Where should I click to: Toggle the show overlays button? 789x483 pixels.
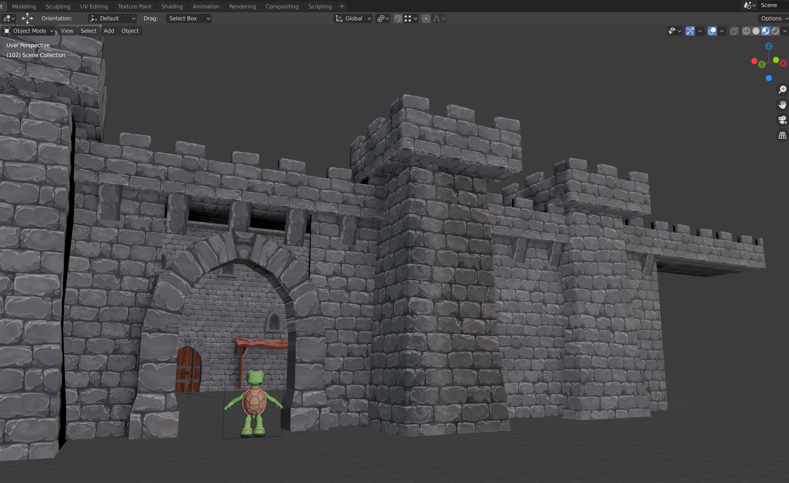point(712,31)
